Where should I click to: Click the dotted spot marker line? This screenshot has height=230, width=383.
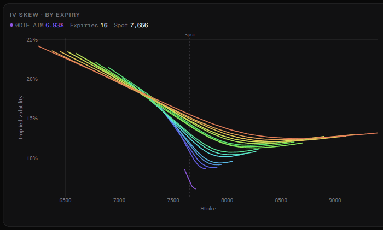pos(190,117)
